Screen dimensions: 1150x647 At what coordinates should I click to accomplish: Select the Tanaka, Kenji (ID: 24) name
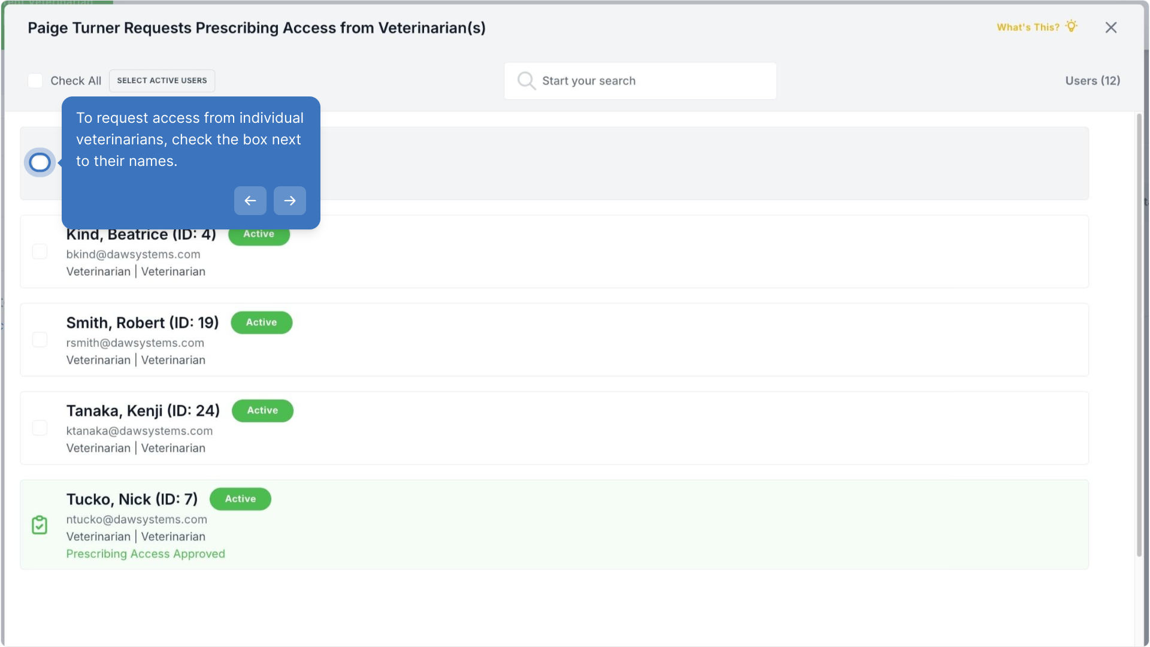point(143,411)
